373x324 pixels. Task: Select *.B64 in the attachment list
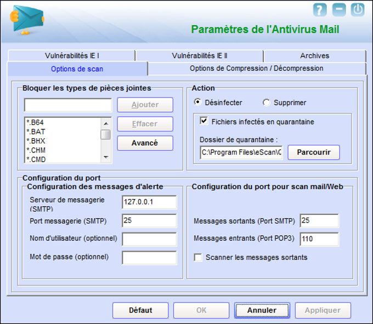63,123
